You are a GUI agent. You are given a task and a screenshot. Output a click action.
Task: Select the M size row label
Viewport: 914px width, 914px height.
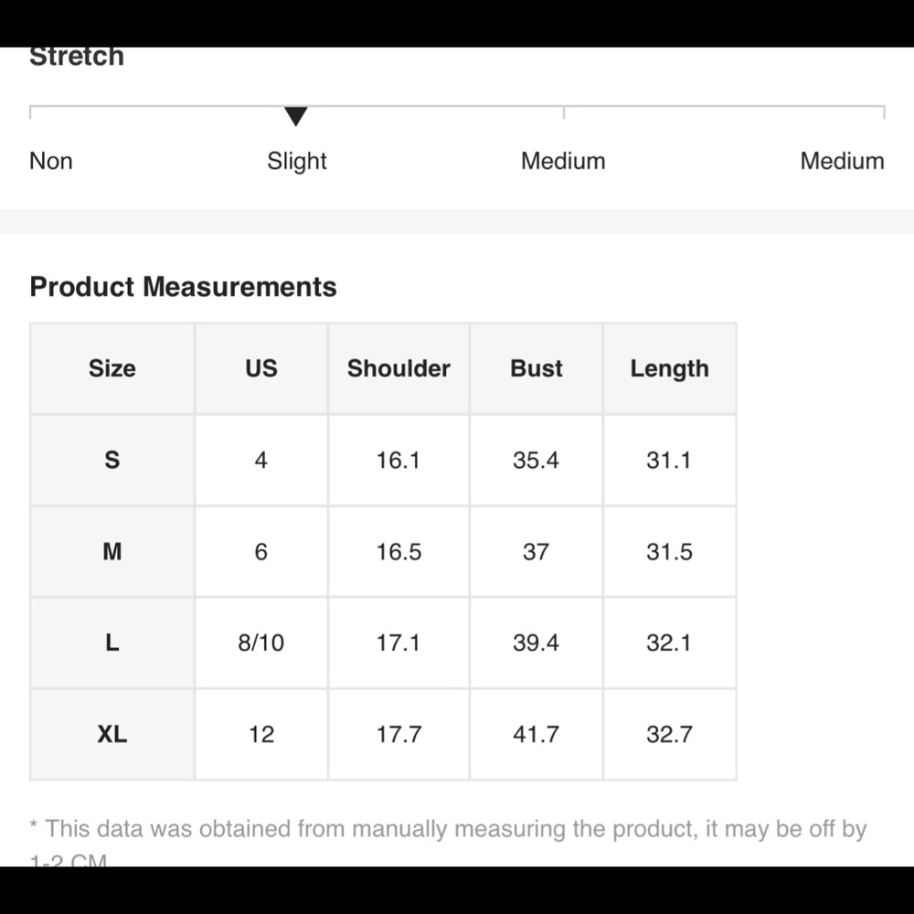coord(112,551)
